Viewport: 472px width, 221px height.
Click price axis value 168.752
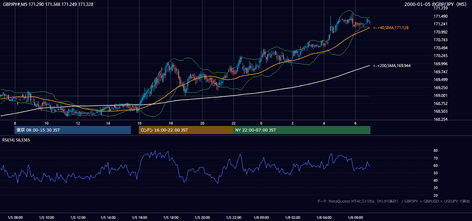(x=440, y=104)
